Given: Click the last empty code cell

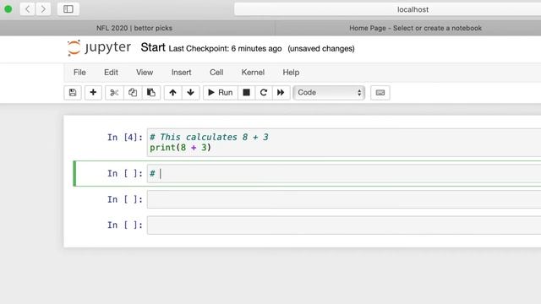Looking at the screenshot, I should (x=344, y=225).
